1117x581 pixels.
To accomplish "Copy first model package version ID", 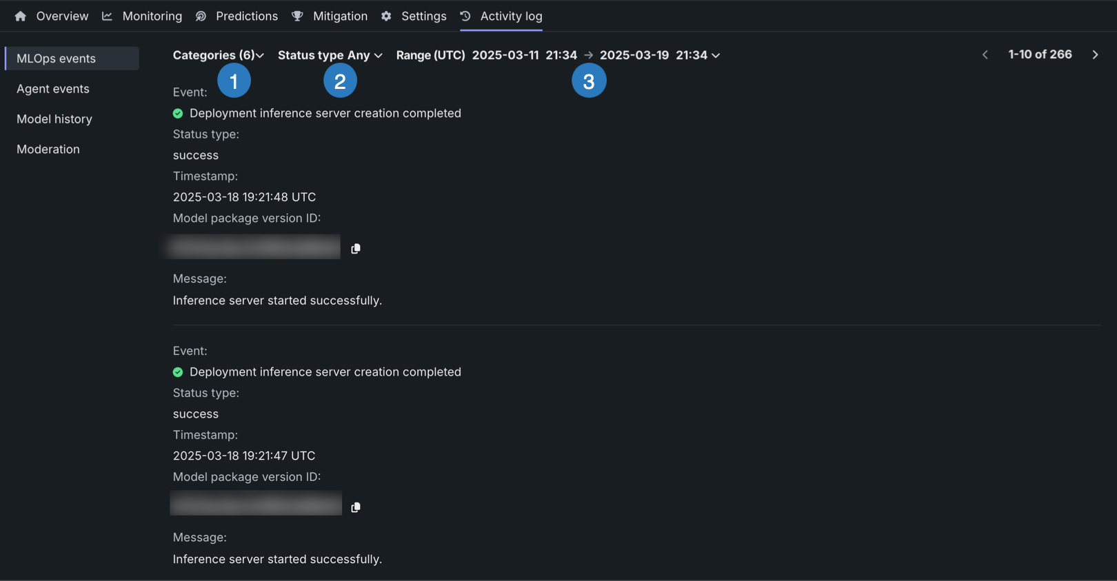I will [x=356, y=249].
